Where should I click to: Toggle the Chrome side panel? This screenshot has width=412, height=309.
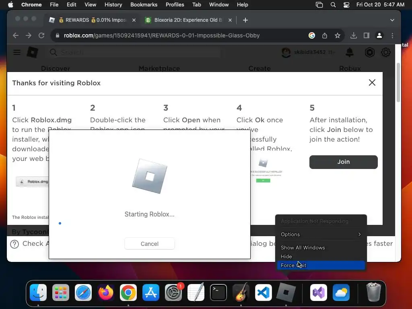[x=367, y=35]
